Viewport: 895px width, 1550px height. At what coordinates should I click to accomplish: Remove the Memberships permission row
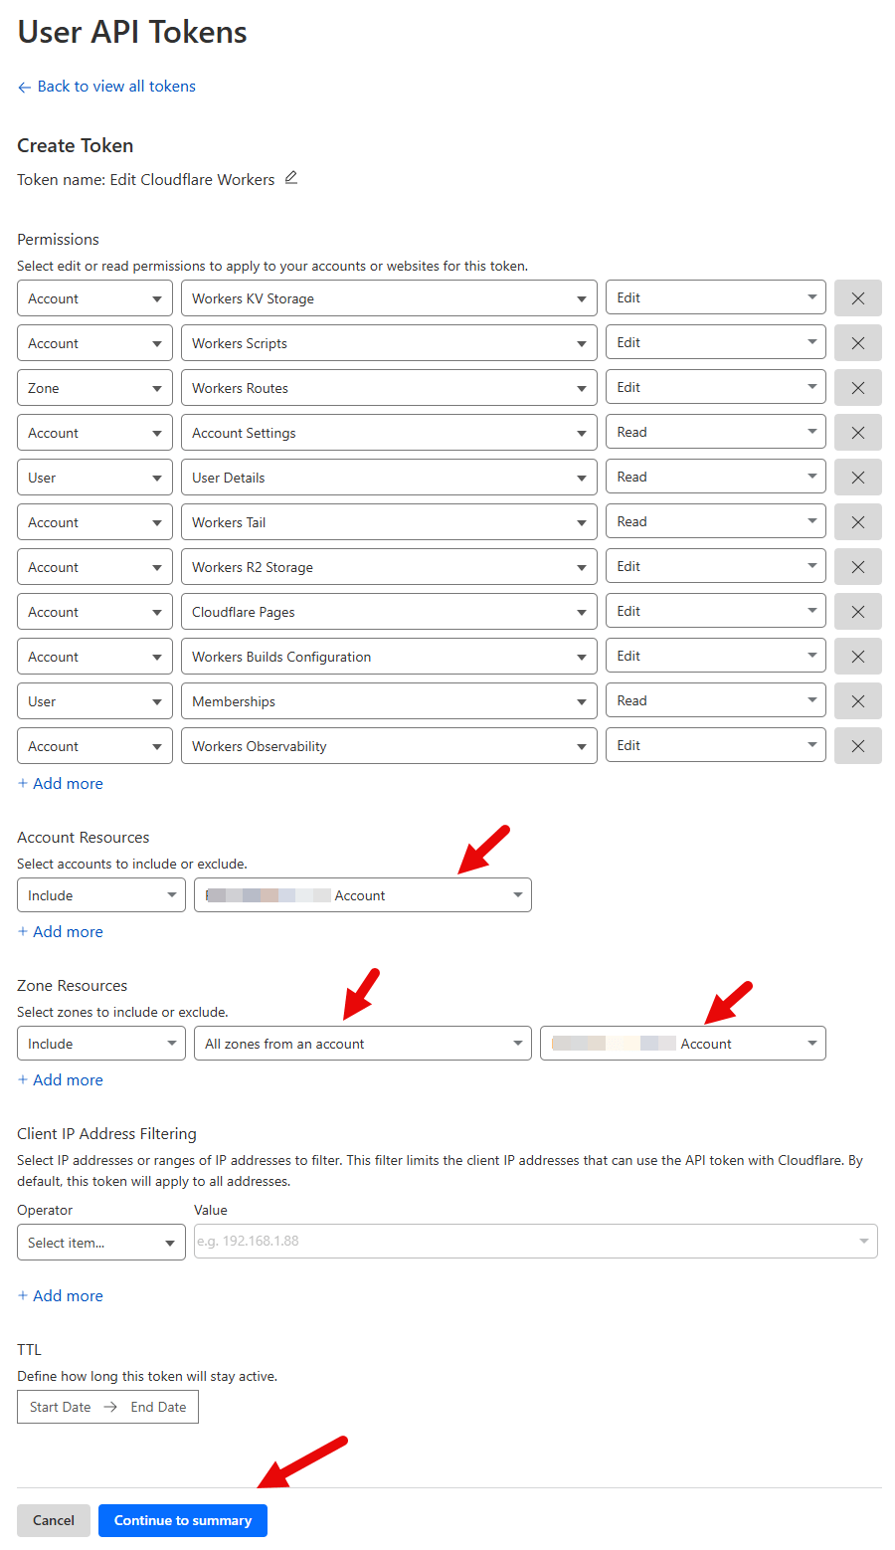(858, 701)
